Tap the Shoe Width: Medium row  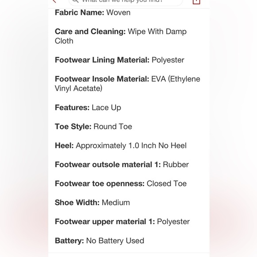pyautogui.click(x=92, y=202)
